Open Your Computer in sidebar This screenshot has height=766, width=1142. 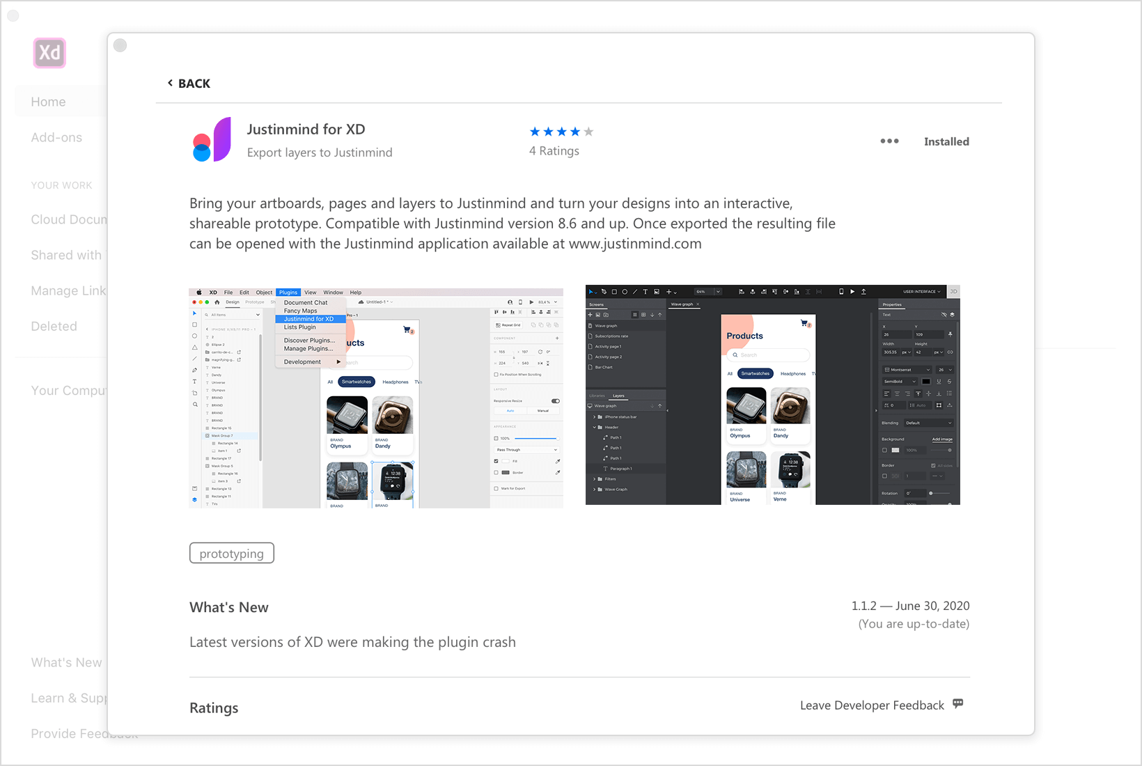pyautogui.click(x=69, y=391)
